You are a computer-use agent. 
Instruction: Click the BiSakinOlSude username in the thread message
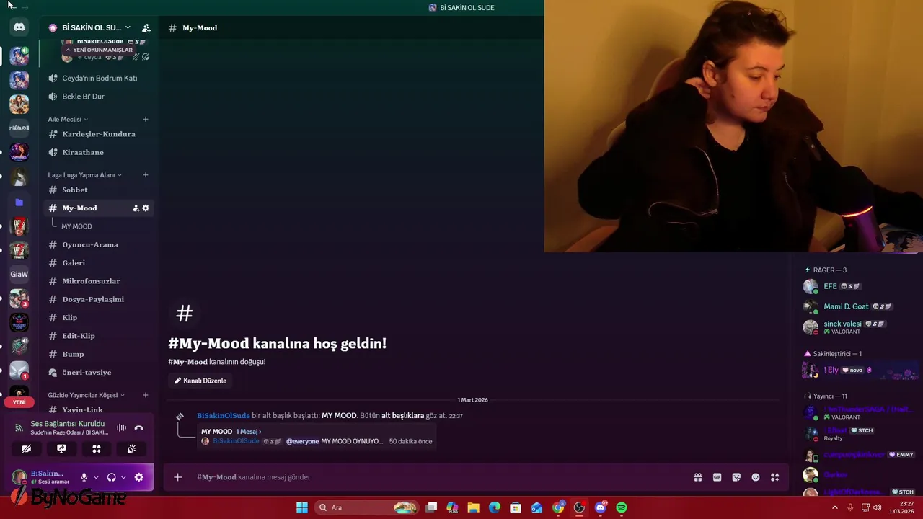236,441
